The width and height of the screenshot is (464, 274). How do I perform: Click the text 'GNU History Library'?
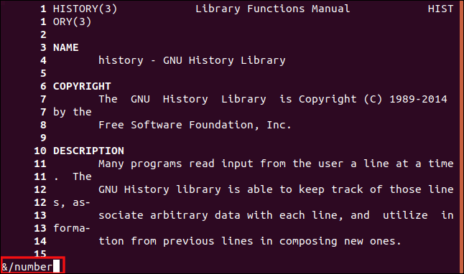point(224,60)
